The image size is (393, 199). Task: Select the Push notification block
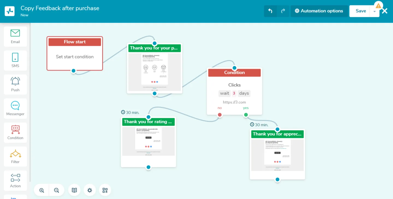click(15, 84)
